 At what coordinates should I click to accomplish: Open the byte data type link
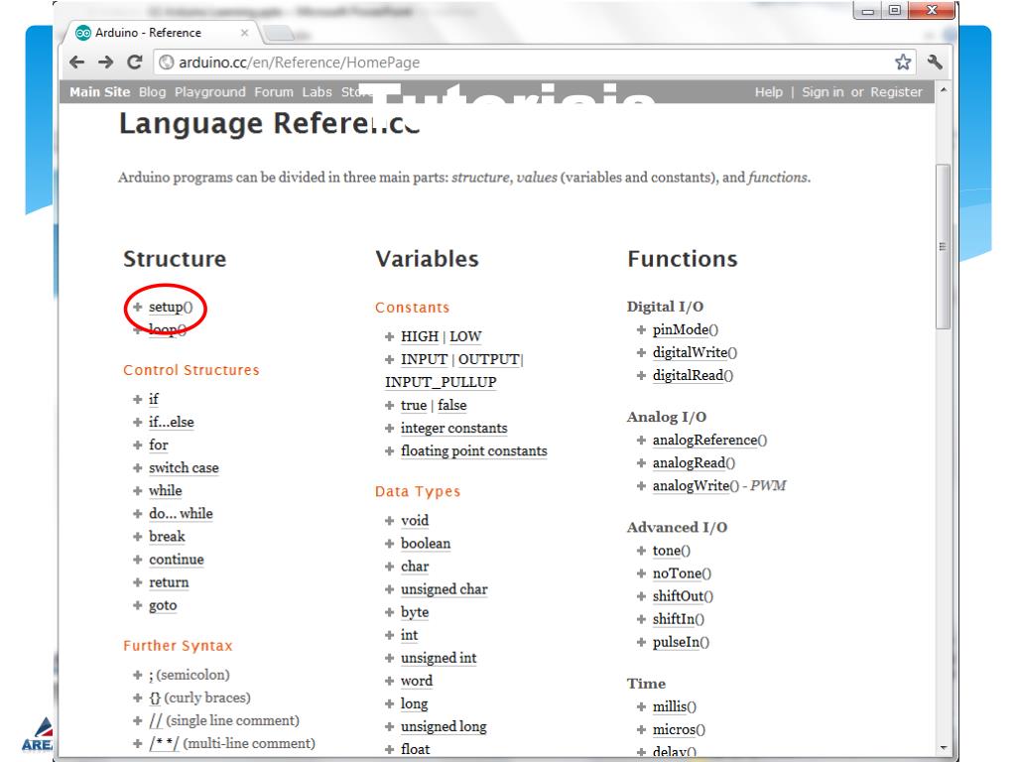click(x=415, y=612)
